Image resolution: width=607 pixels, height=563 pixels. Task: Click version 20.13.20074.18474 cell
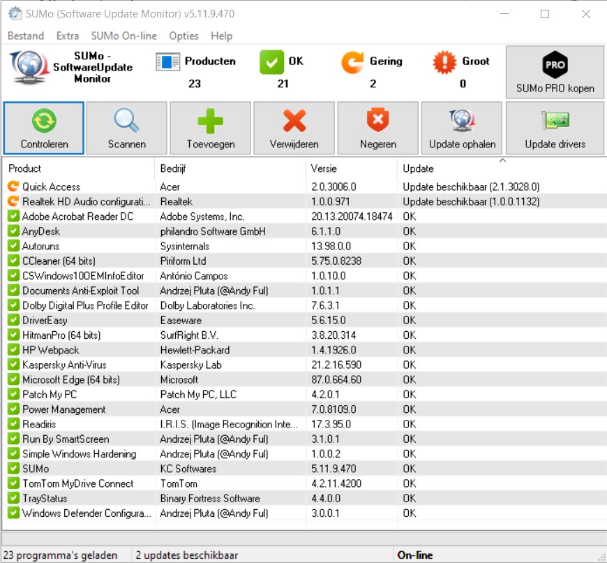pyautogui.click(x=352, y=217)
